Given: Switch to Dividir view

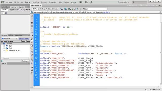Looking at the screenshot, I should (x=42, y=9).
